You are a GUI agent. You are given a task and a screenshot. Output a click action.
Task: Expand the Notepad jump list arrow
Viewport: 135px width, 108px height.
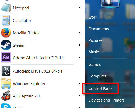coord(79,8)
